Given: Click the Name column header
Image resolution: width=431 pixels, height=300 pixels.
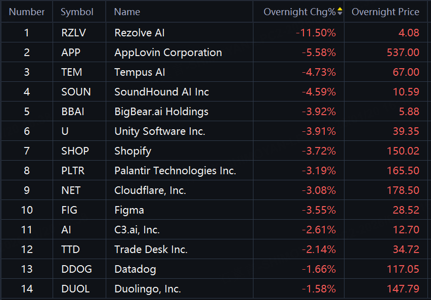Looking at the screenshot, I should click(127, 12).
